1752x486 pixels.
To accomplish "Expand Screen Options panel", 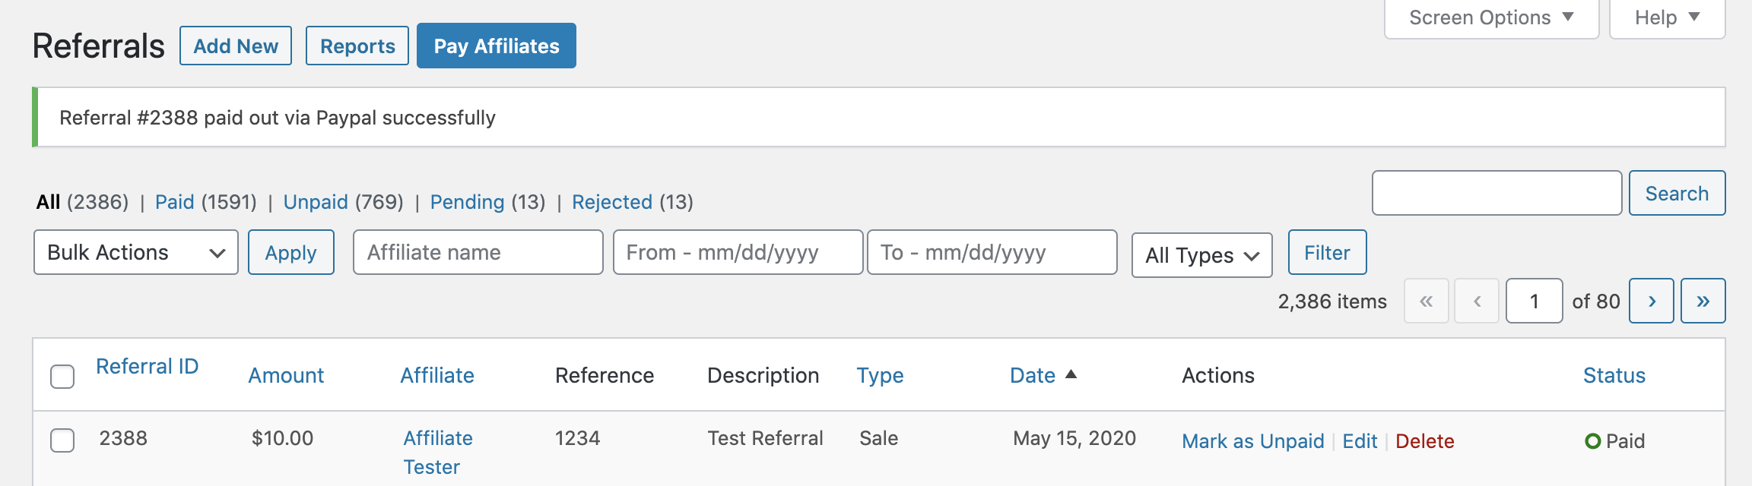I will click(1491, 17).
